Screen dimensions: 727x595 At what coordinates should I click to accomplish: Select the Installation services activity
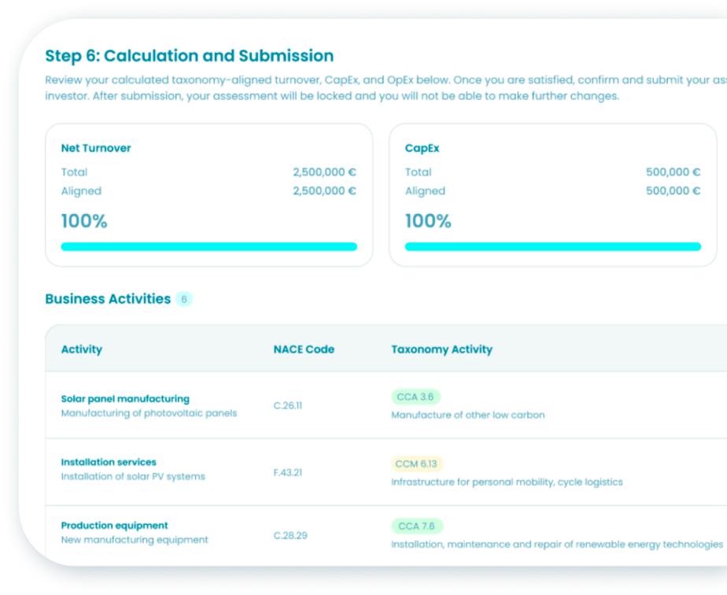[x=109, y=462]
